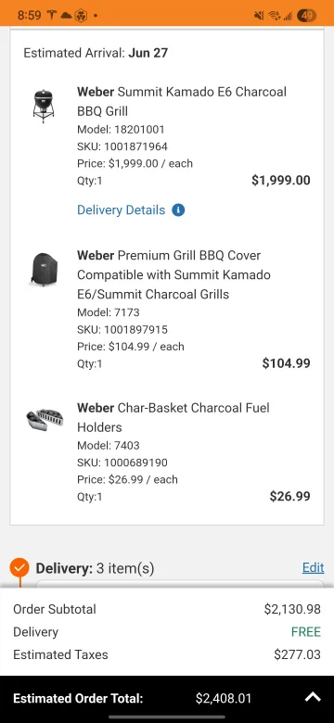334x723 pixels.
Task: Open the Weber Summit Kamado grill thumbnail
Action: pyautogui.click(x=44, y=107)
